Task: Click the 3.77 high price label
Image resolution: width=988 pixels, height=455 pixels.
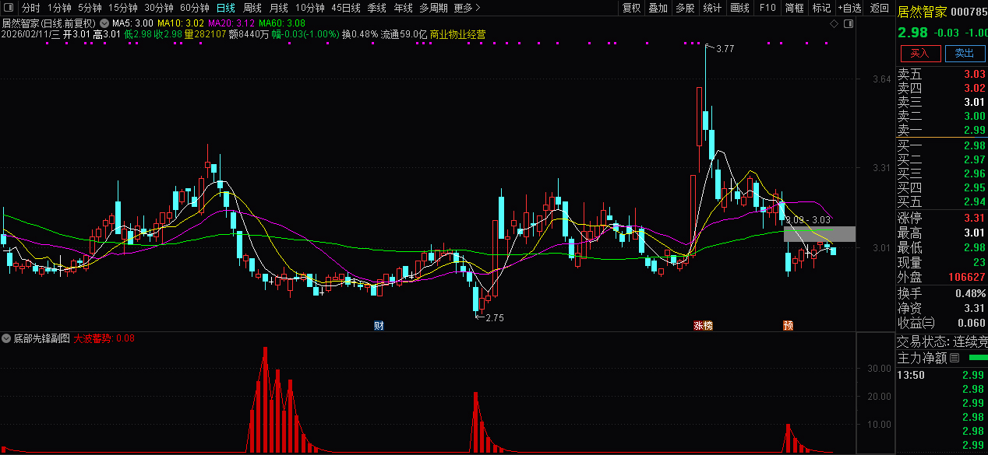Action: click(x=724, y=49)
